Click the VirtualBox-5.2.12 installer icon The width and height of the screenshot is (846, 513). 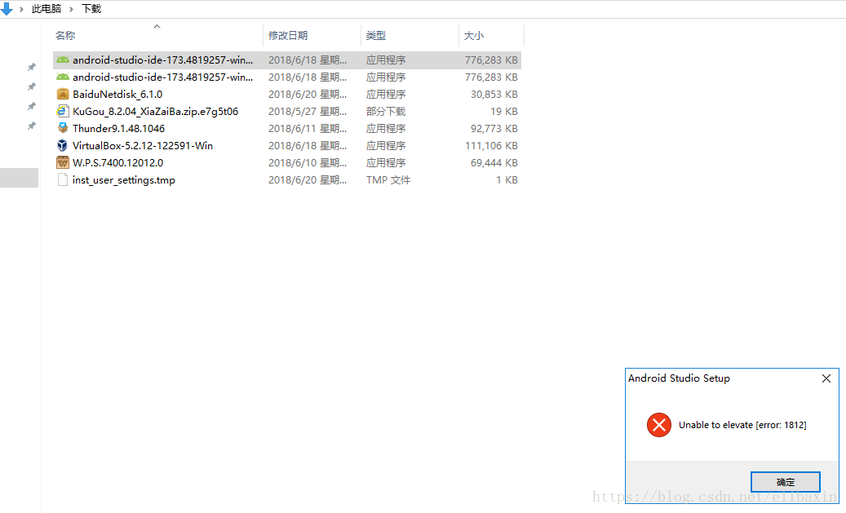coord(63,146)
